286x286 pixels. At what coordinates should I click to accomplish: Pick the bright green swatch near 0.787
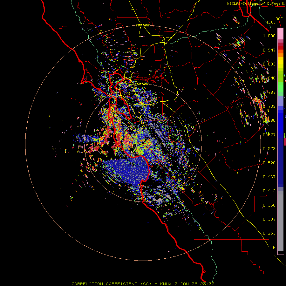(281, 87)
